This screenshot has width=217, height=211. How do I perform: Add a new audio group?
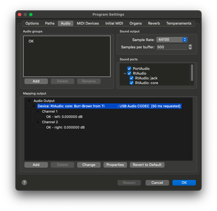point(36,81)
